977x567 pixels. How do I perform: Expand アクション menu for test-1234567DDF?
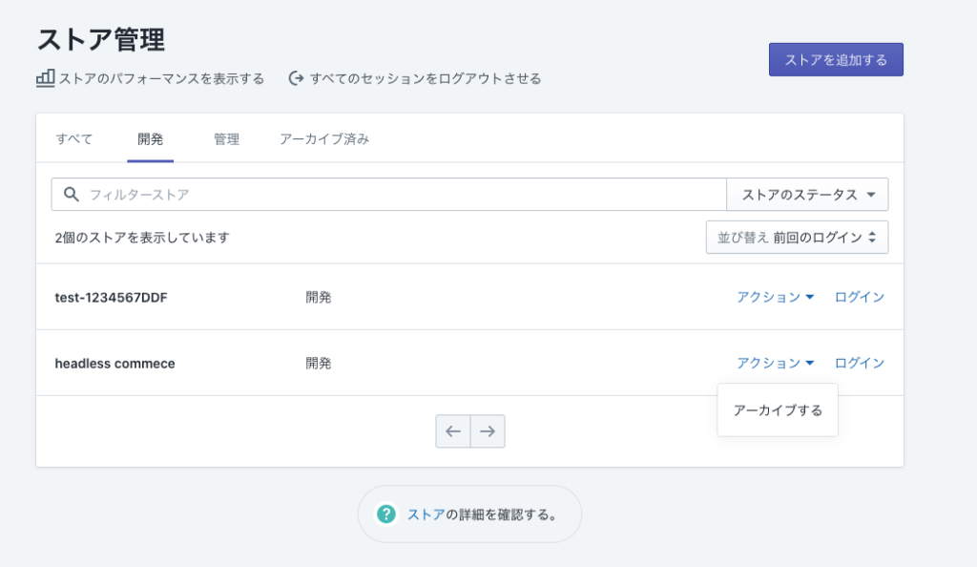pyautogui.click(x=775, y=297)
